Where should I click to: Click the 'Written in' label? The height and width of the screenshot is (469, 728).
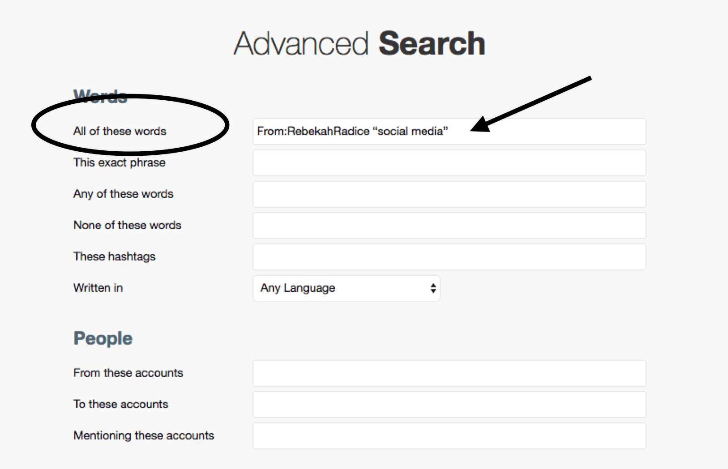[x=98, y=288]
